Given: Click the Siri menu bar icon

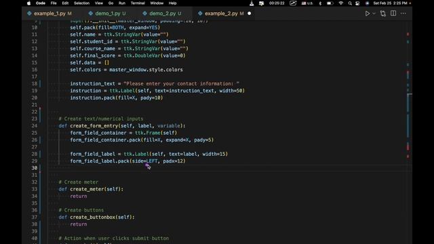Looking at the screenshot, I should click(368, 3).
